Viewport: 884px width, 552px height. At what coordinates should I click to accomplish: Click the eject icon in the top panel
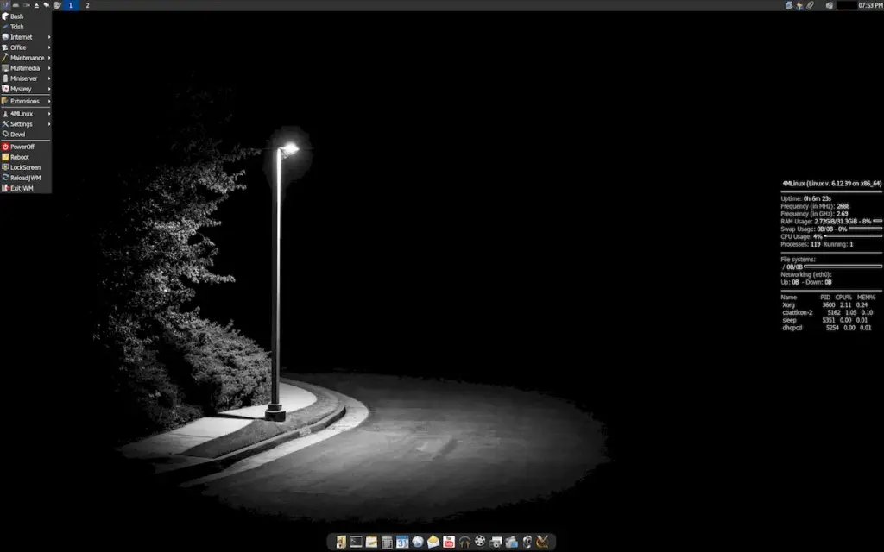36,5
